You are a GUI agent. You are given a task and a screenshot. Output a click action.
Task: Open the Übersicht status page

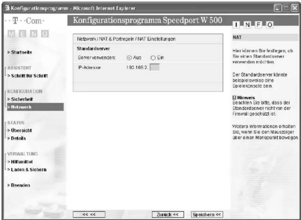pos(19,130)
